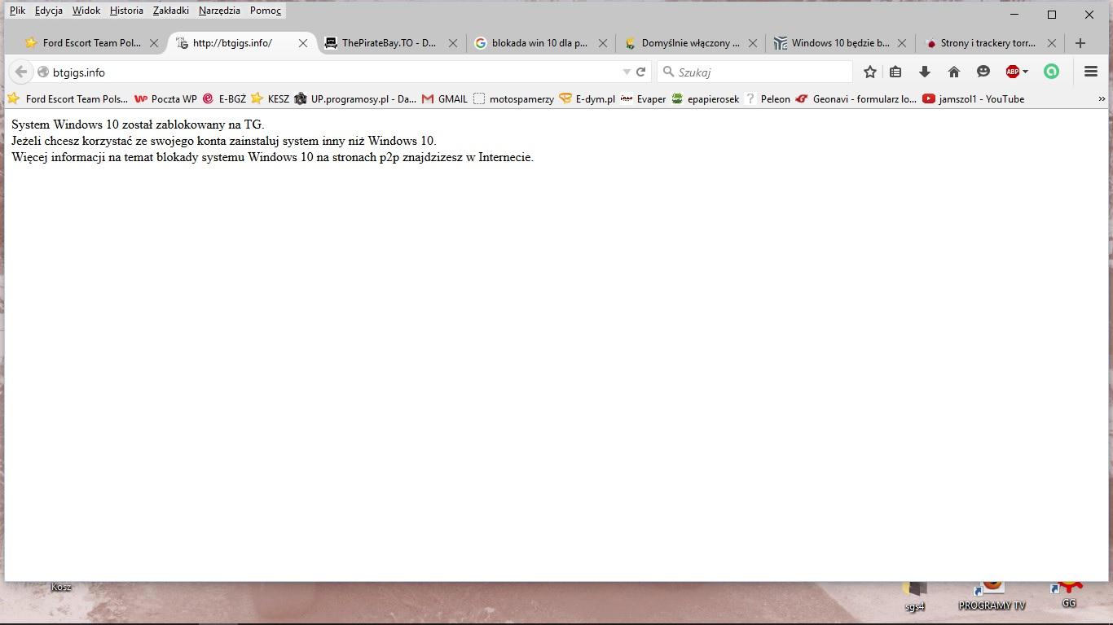Open the address bar history dropdown

(627, 72)
